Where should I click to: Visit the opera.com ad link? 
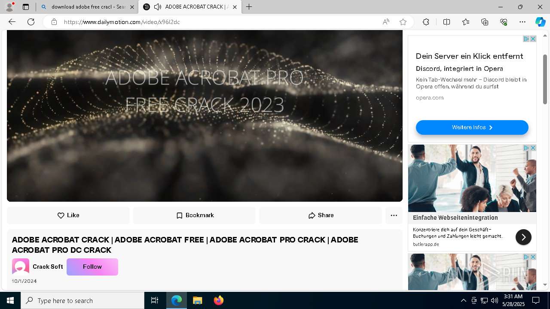pyautogui.click(x=429, y=98)
